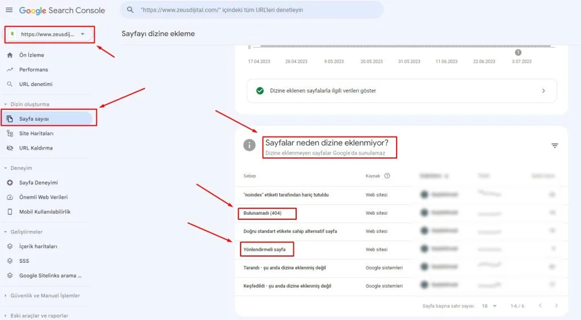
Task: Open the noindex etiketi tarafından hariç tutuldu row
Action: click(402, 195)
